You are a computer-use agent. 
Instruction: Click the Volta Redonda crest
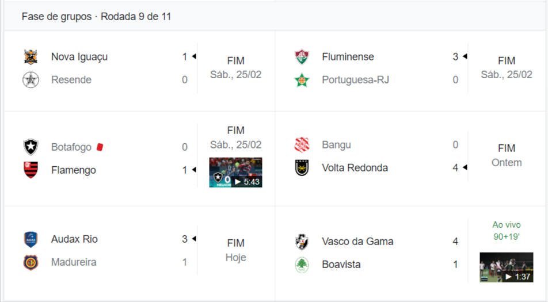tap(302, 168)
